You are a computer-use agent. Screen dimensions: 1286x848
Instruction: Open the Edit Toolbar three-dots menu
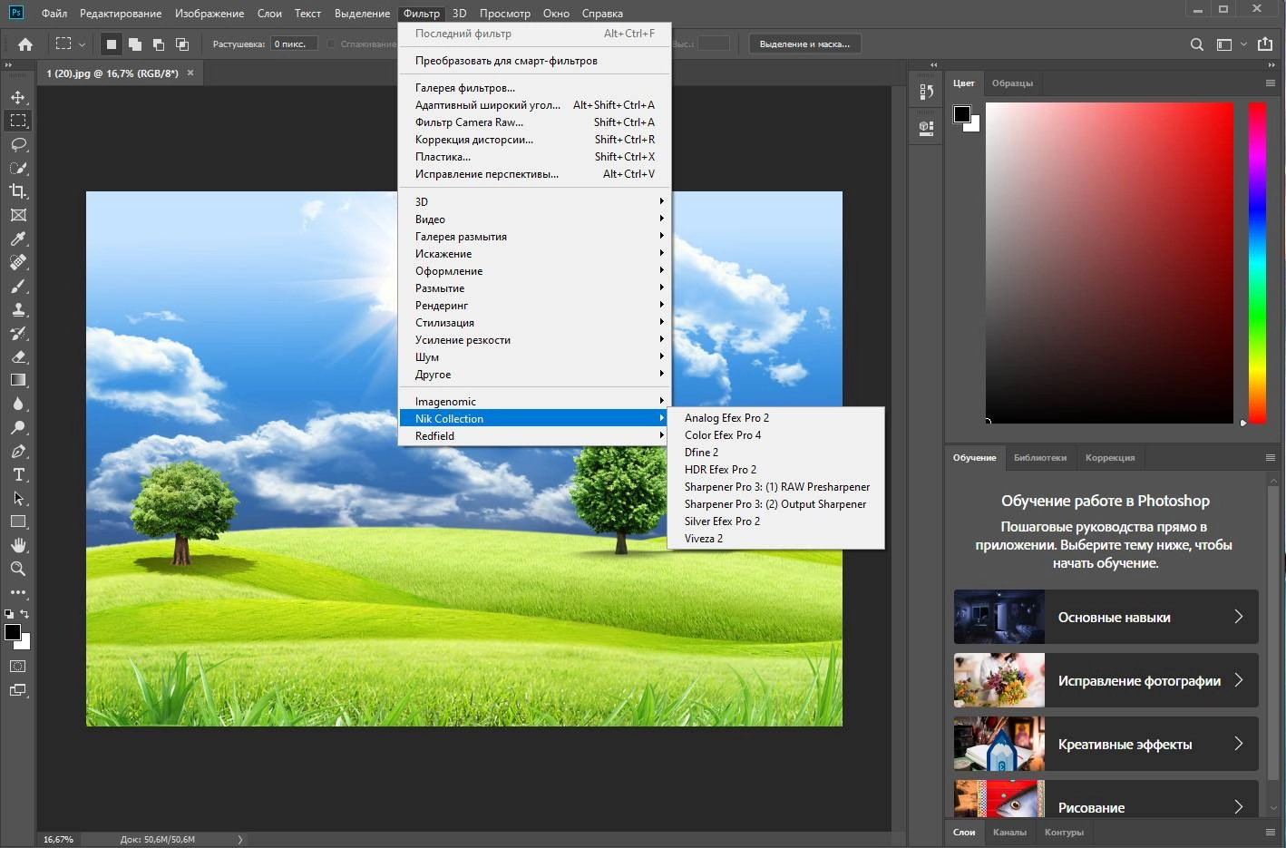(18, 592)
